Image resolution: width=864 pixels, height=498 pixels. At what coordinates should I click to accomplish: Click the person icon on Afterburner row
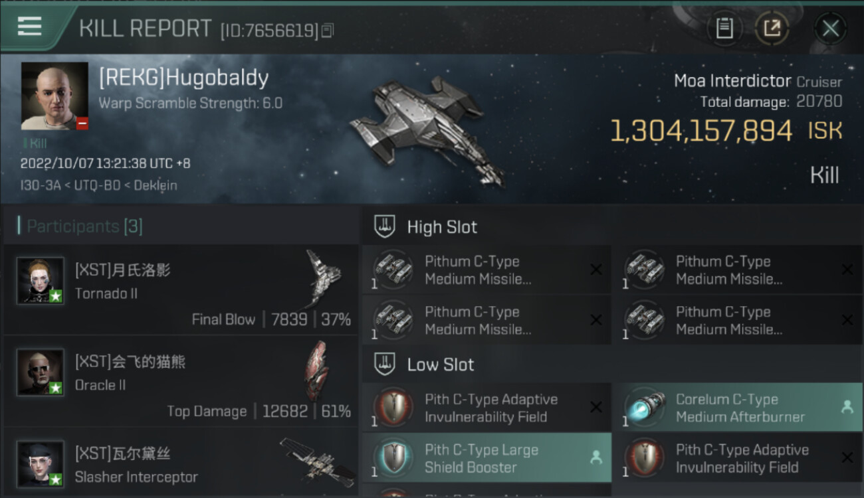(847, 408)
